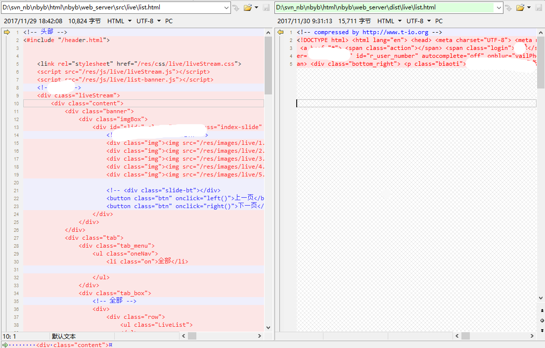The height and width of the screenshot is (348, 545).
Task: Click the '#include "/header.html"' line in left pane
Action: click(x=66, y=41)
